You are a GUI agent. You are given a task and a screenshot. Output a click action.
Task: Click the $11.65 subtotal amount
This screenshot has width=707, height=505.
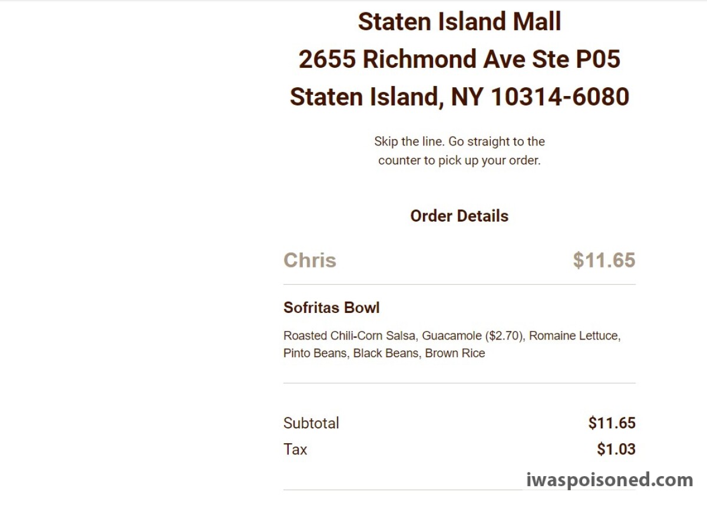(612, 423)
